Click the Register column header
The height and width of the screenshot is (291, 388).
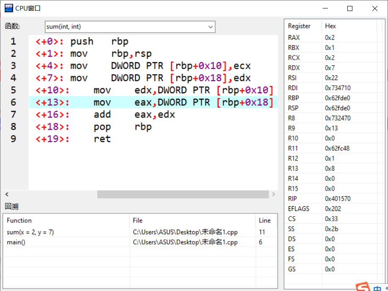click(303, 26)
